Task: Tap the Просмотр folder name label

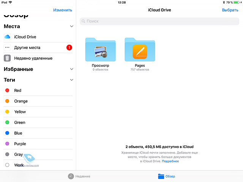Action: [100, 66]
